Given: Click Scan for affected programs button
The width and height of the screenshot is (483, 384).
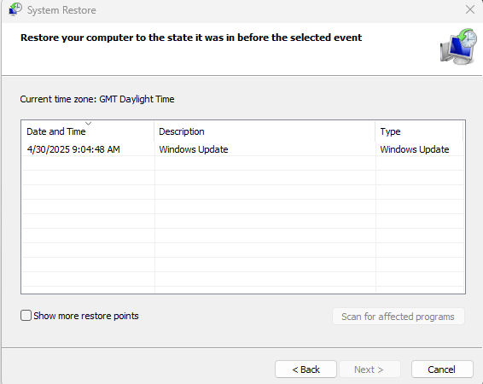Looking at the screenshot, I should click(x=398, y=317).
